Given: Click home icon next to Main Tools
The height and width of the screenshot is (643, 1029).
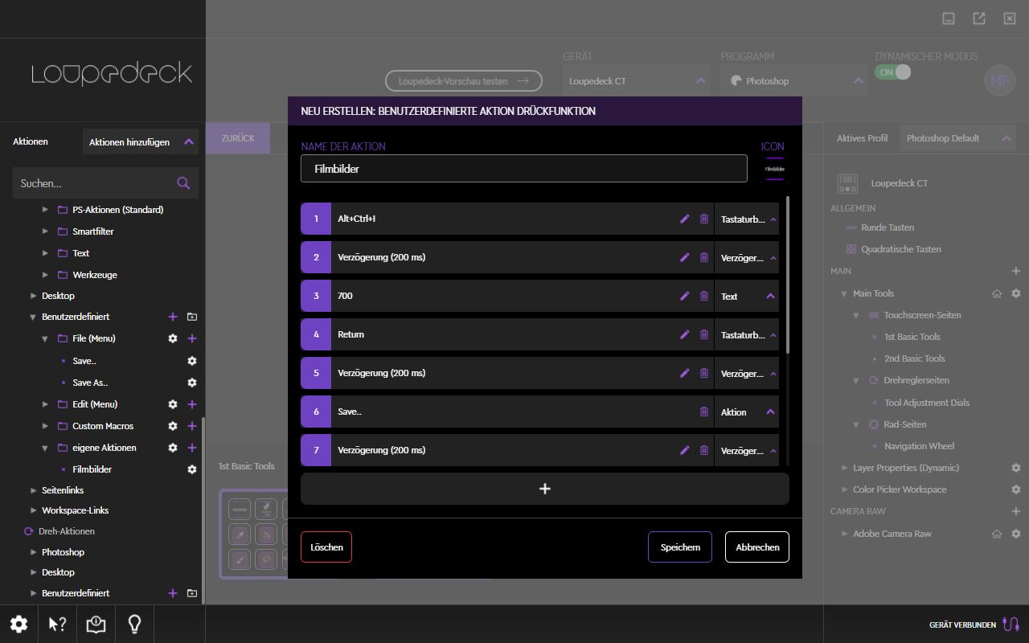Looking at the screenshot, I should coord(997,293).
